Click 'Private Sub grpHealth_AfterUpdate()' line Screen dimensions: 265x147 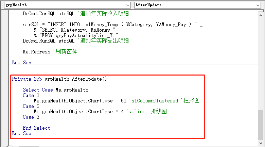[59, 79]
